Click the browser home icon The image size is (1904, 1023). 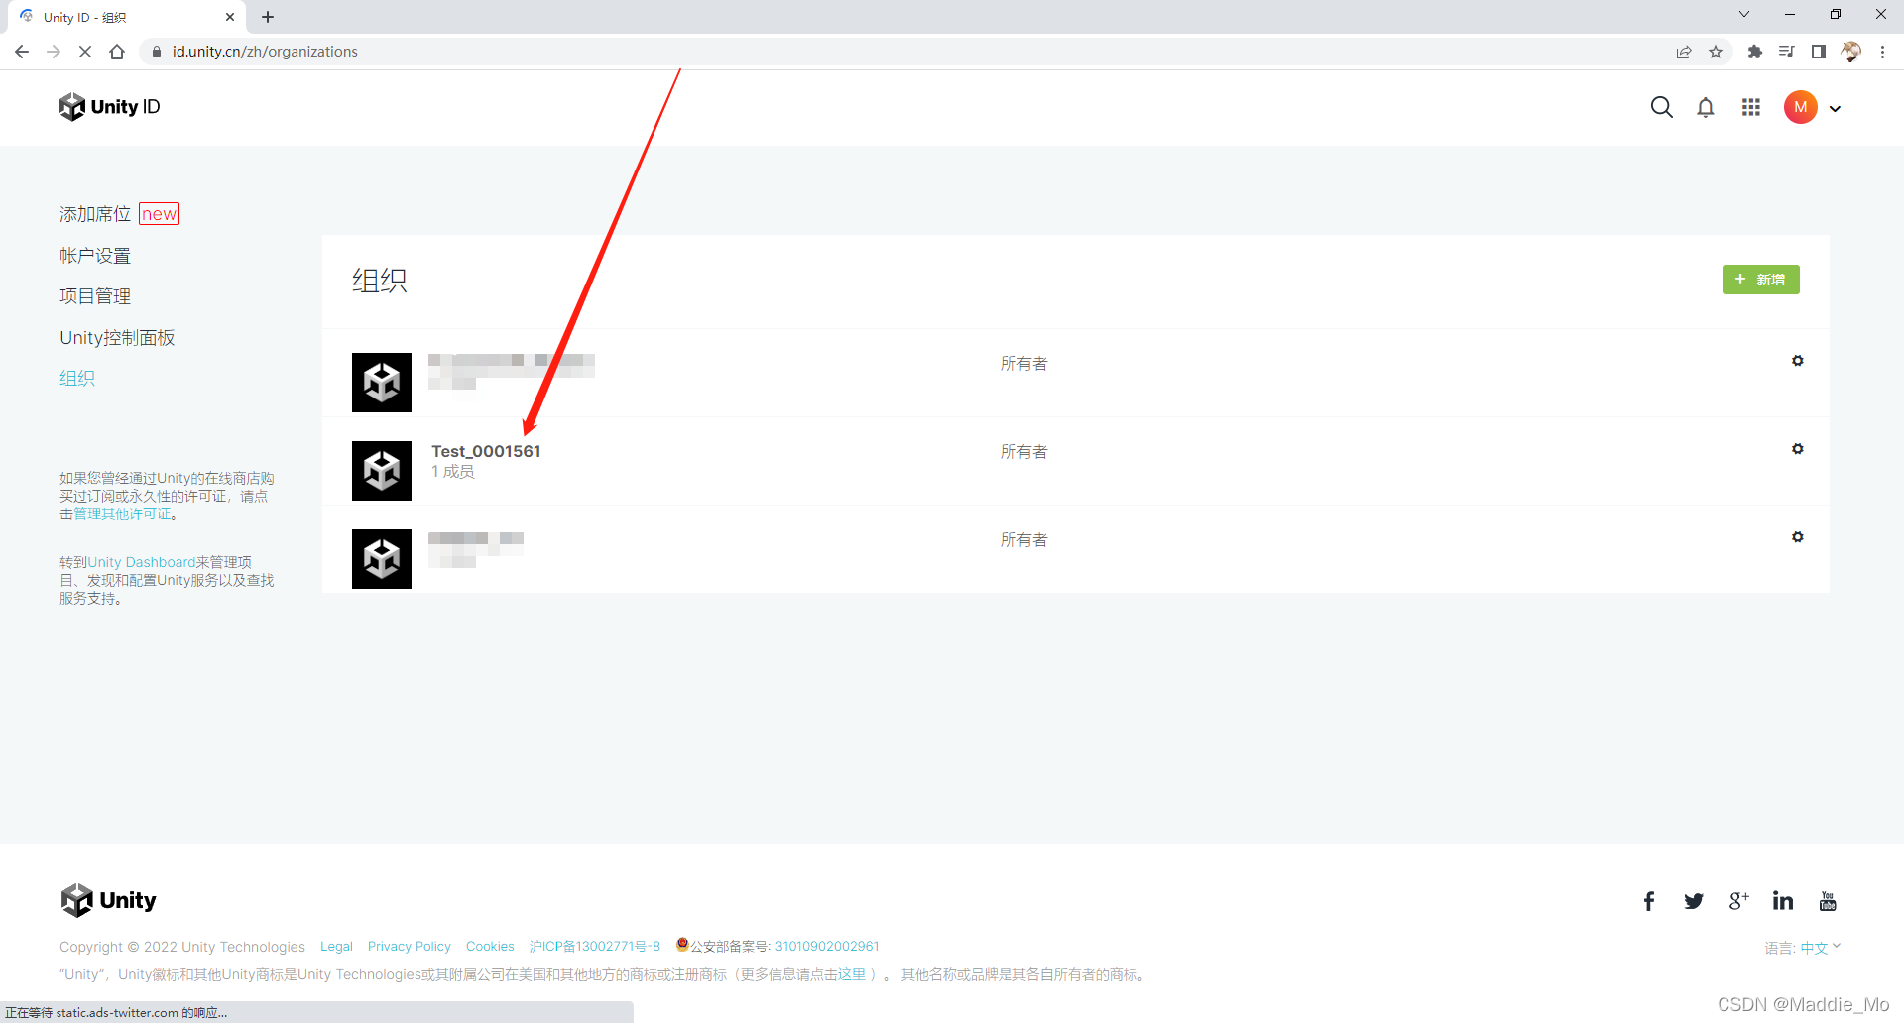point(117,52)
